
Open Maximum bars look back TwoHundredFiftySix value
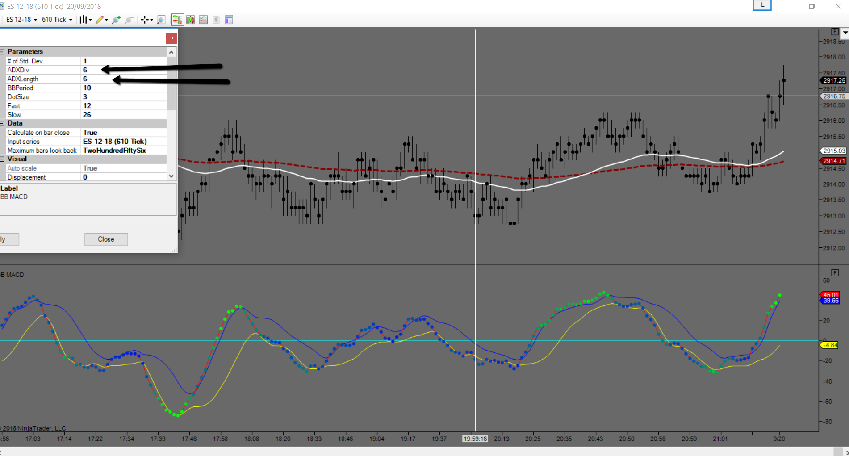pos(124,150)
